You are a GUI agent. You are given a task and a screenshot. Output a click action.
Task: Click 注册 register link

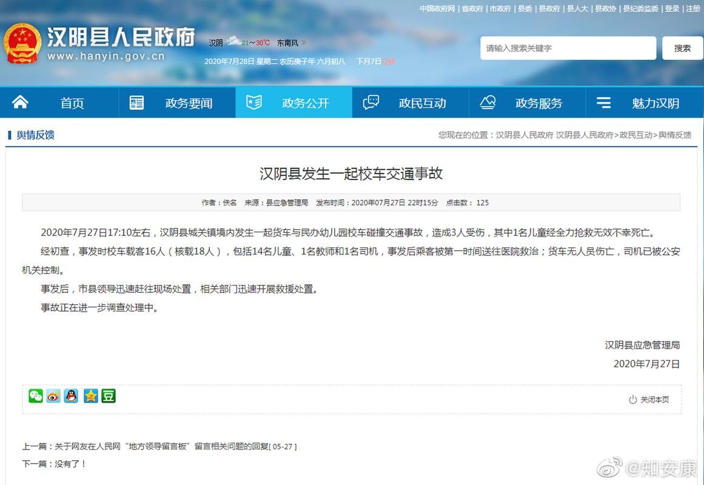pos(693,8)
